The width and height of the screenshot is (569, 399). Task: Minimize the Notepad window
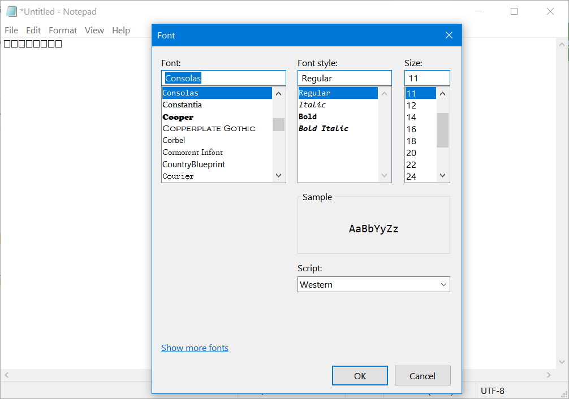pyautogui.click(x=479, y=11)
